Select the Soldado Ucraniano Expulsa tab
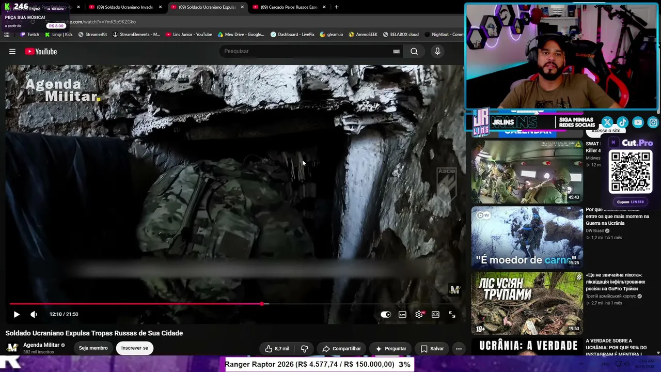The height and width of the screenshot is (372, 661). tap(206, 7)
